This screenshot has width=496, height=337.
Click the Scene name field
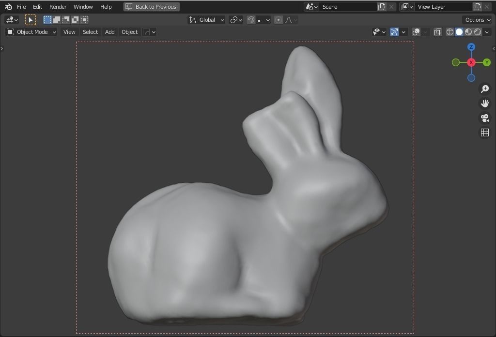[x=348, y=7]
